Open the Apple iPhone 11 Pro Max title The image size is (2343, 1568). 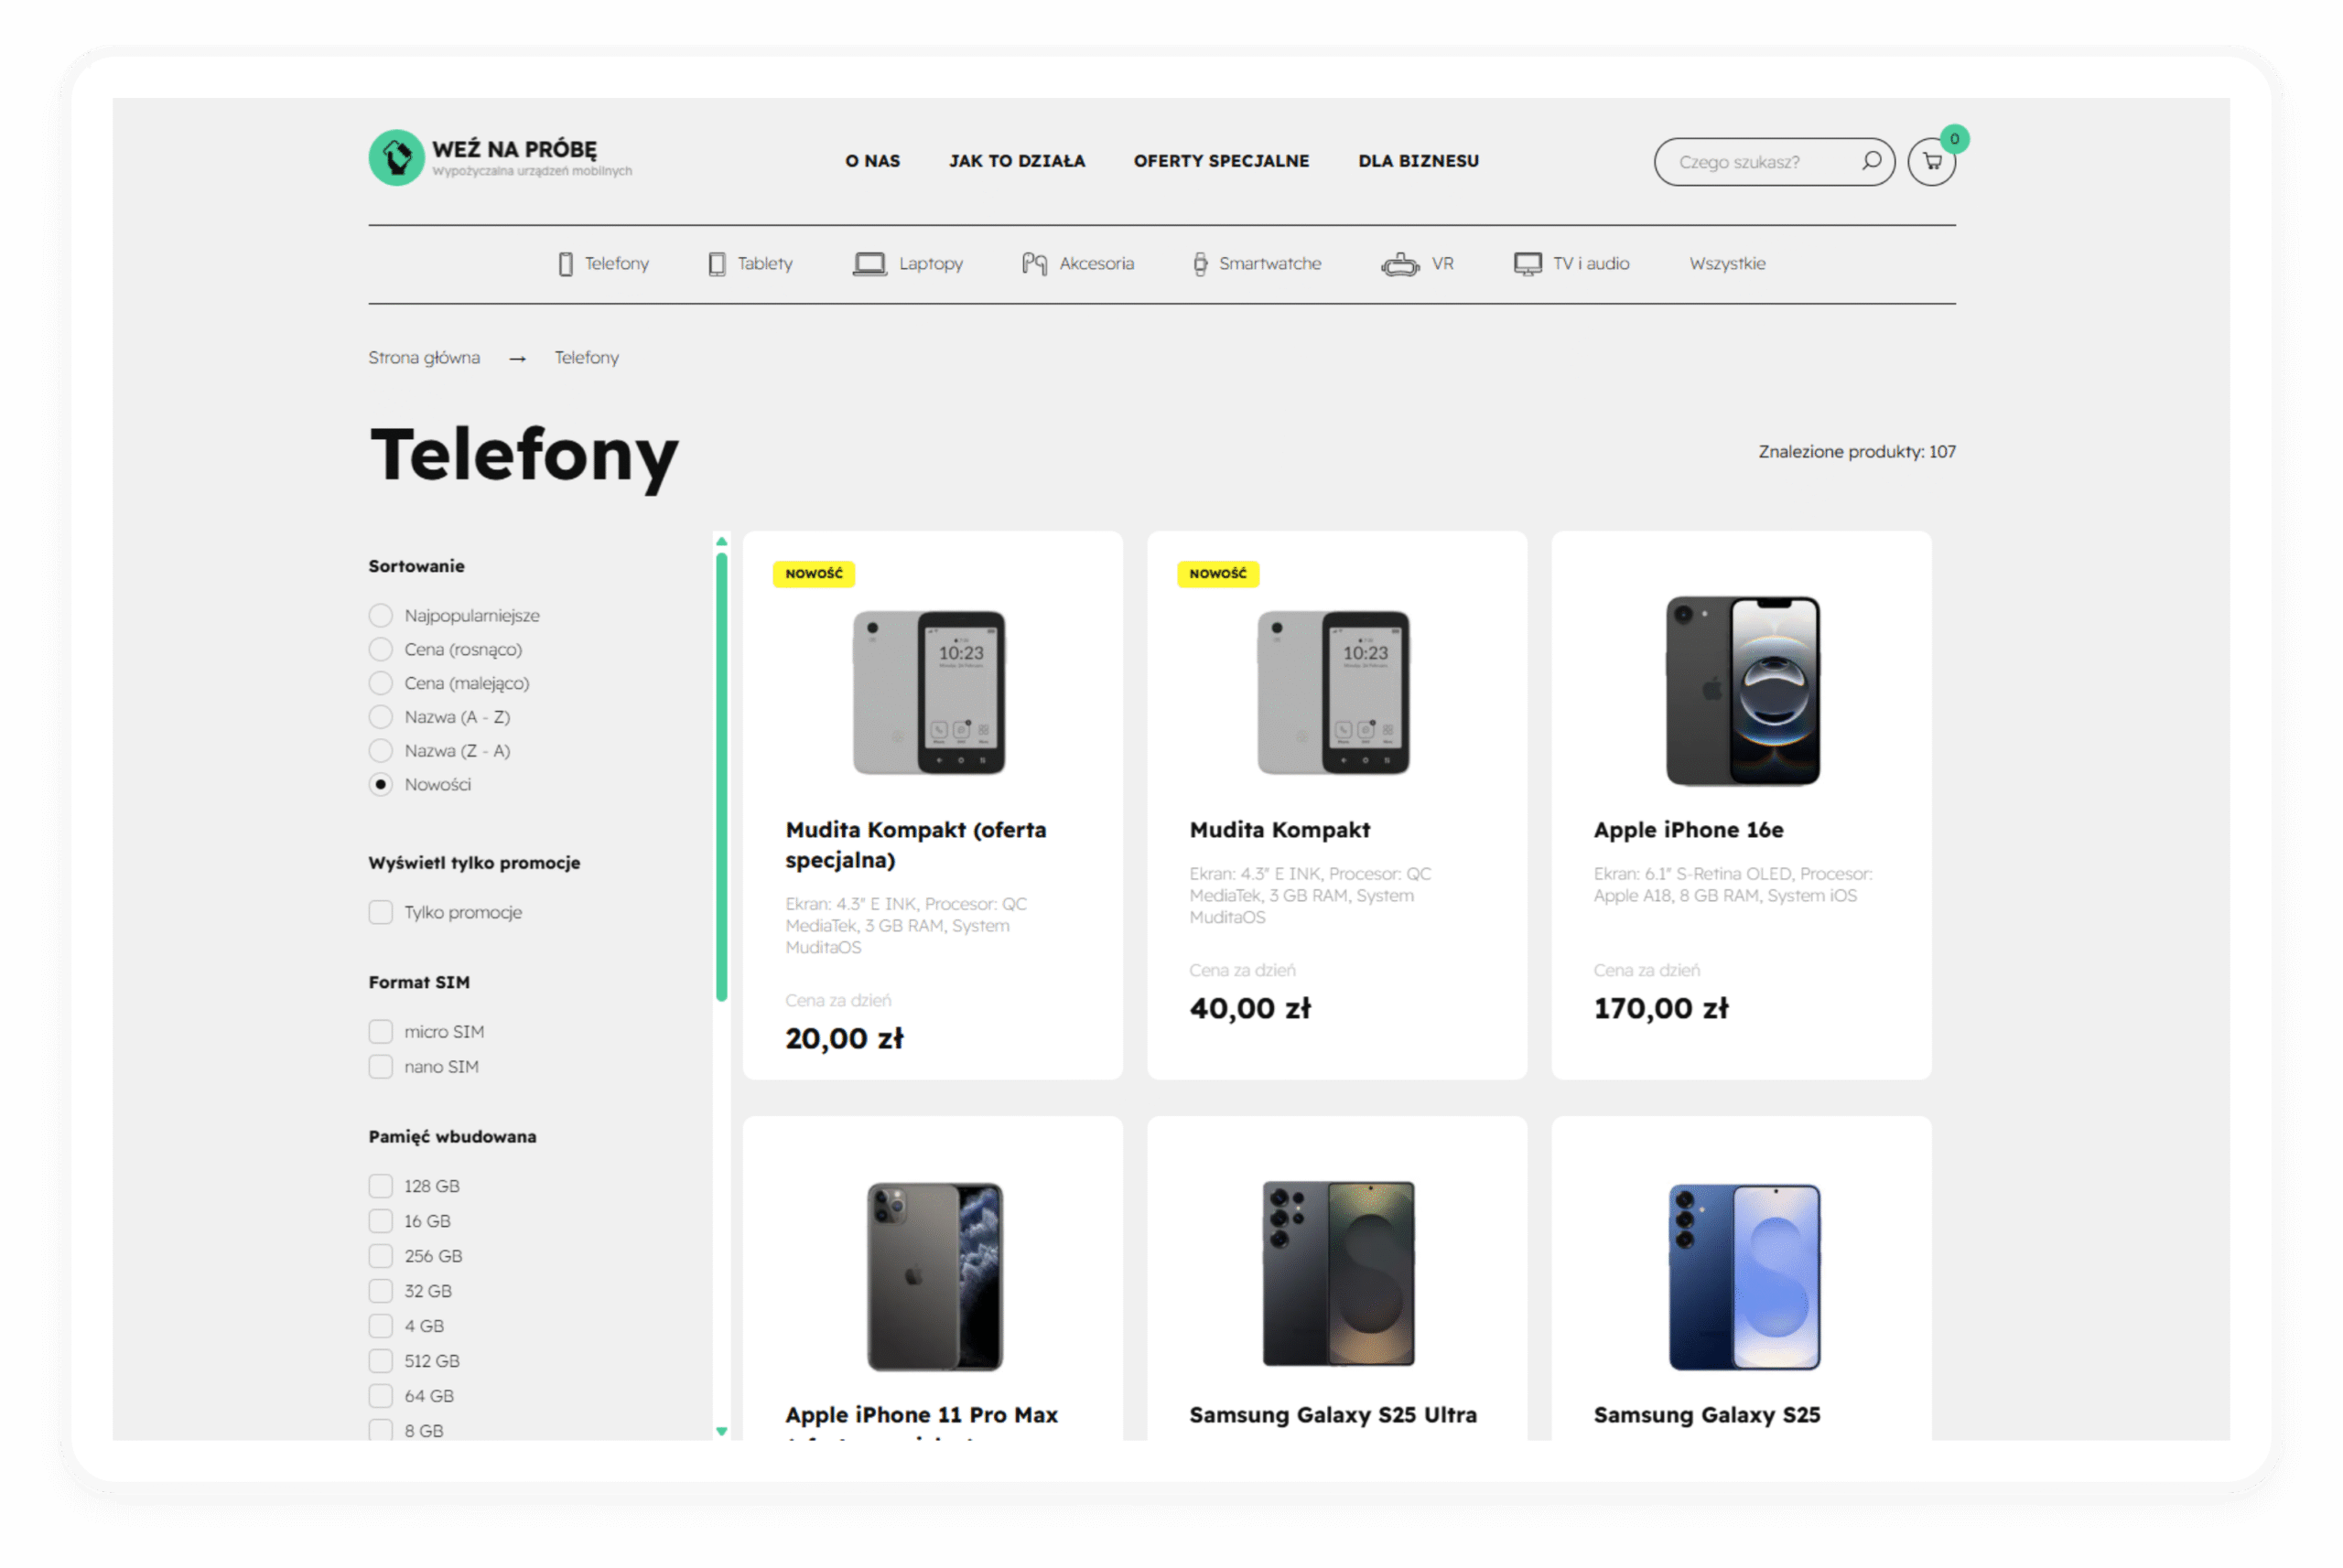click(922, 1415)
